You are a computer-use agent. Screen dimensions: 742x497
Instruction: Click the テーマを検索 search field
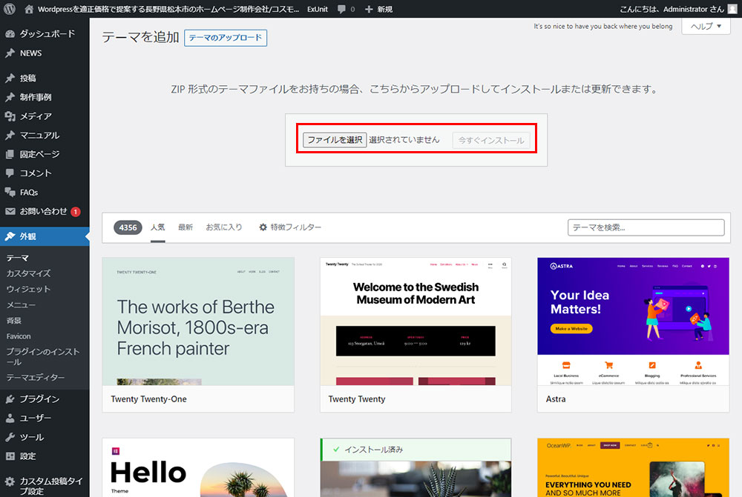[x=646, y=227]
